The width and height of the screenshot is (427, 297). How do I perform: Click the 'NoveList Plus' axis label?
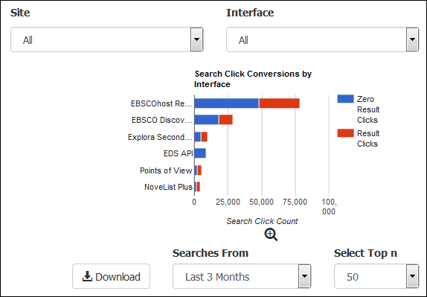tap(168, 187)
